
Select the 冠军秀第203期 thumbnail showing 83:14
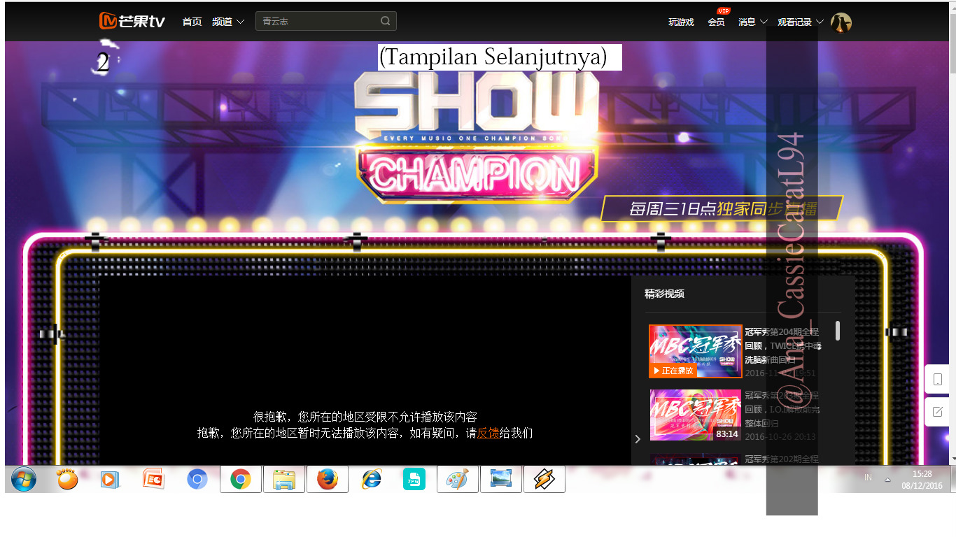pyautogui.click(x=696, y=415)
